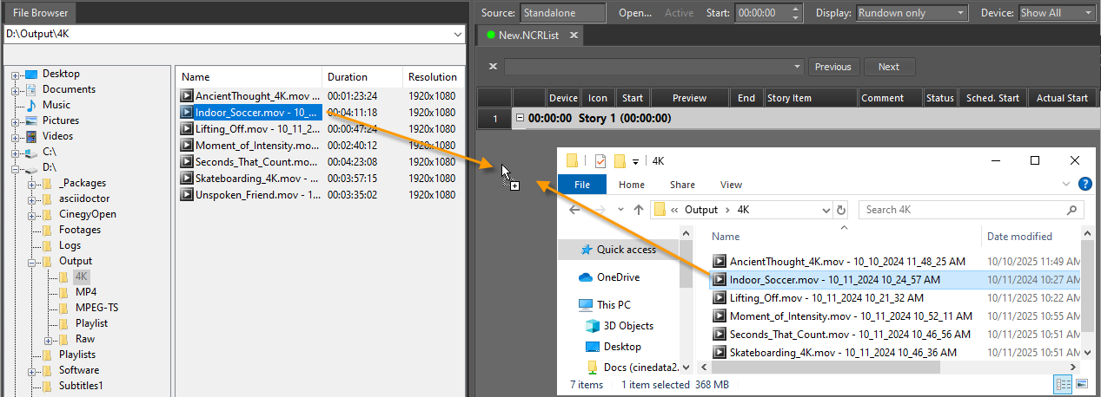Open Explorer quick access toolbar customize arrow
Screen dimensions: 1101x397
click(x=636, y=161)
